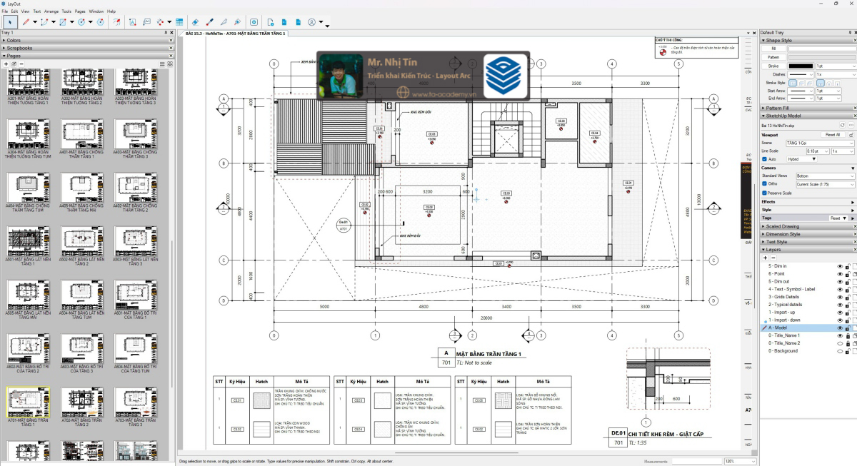Image resolution: width=857 pixels, height=466 pixels.
Task: Open the Hybrid render mode dropdown
Action: (x=801, y=159)
